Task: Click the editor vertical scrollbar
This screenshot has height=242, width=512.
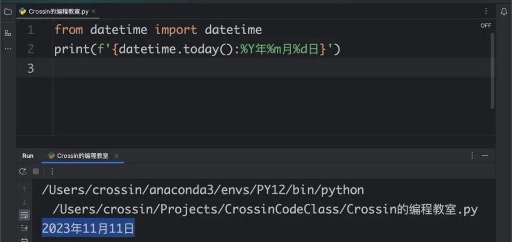Action: (492, 71)
